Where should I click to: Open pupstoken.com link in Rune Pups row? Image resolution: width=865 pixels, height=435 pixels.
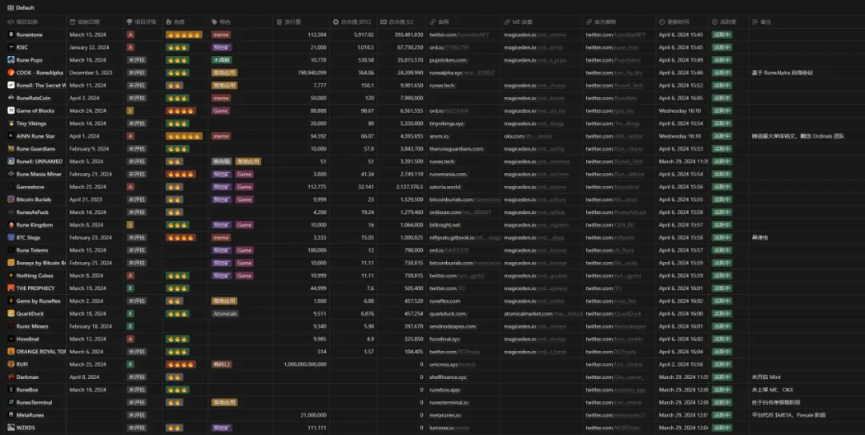(x=448, y=60)
